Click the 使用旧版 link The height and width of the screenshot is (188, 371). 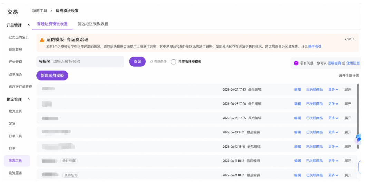pyautogui.click(x=353, y=63)
